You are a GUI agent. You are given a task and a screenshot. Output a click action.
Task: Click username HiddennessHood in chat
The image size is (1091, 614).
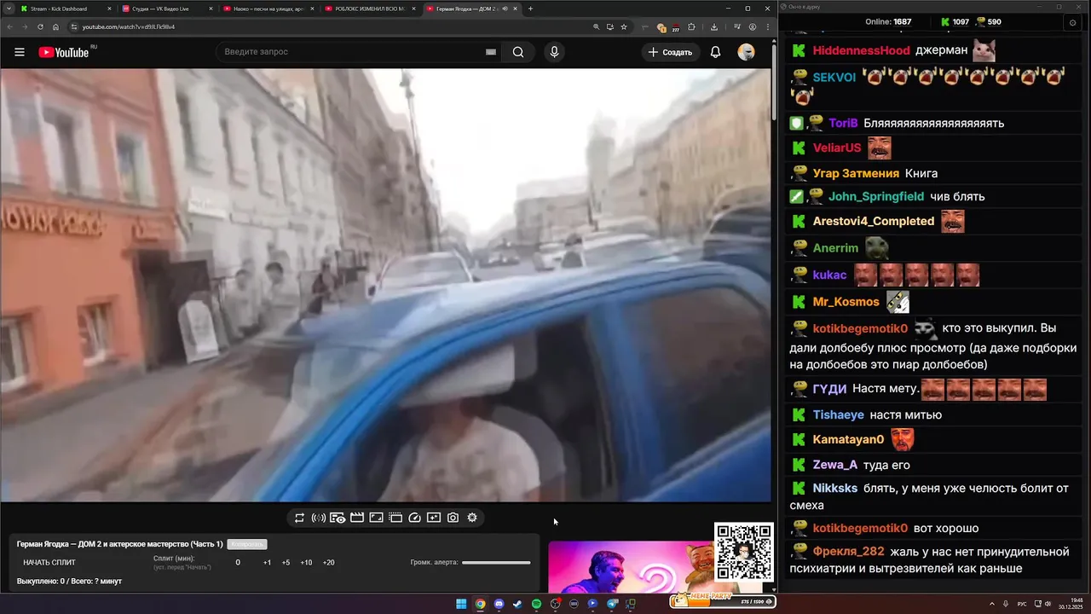862,50
